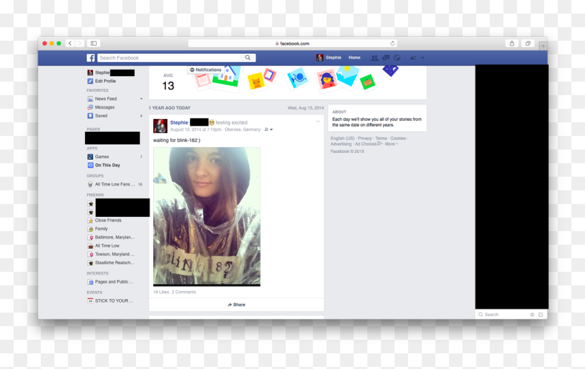The height and width of the screenshot is (369, 585).
Task: Click the search magnifier icon
Action: click(248, 58)
